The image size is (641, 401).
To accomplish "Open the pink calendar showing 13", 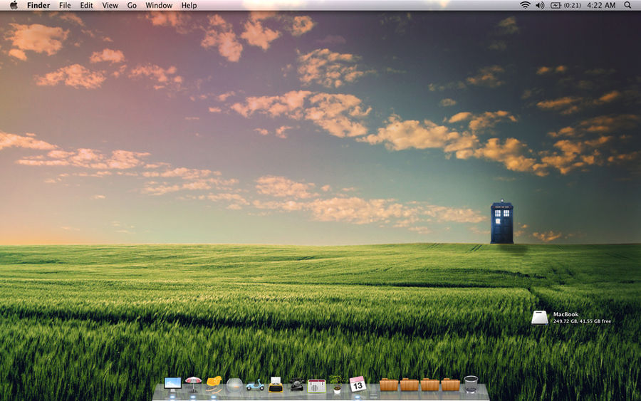I will coord(358,384).
